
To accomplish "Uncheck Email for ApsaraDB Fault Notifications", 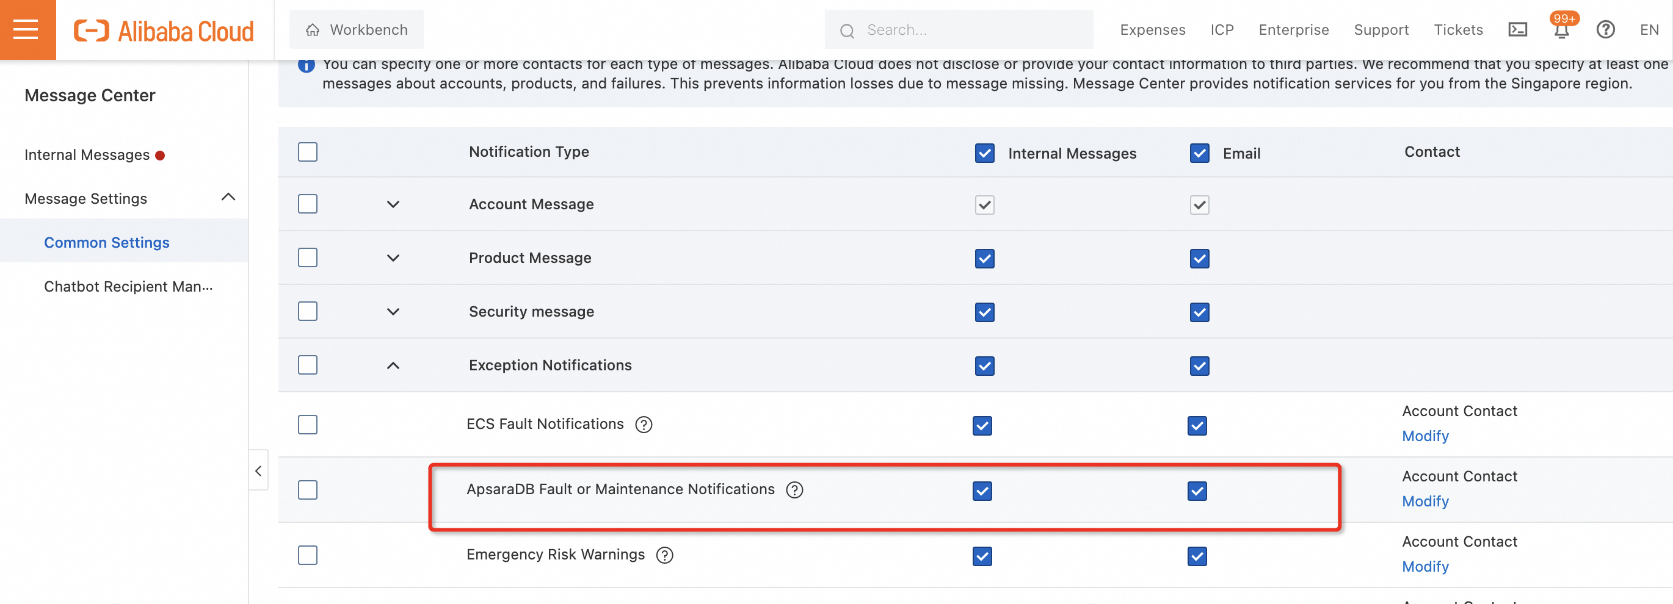I will point(1196,491).
